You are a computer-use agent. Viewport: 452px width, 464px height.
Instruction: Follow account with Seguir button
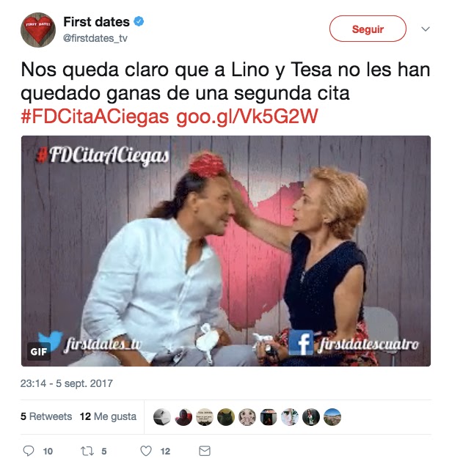368,29
